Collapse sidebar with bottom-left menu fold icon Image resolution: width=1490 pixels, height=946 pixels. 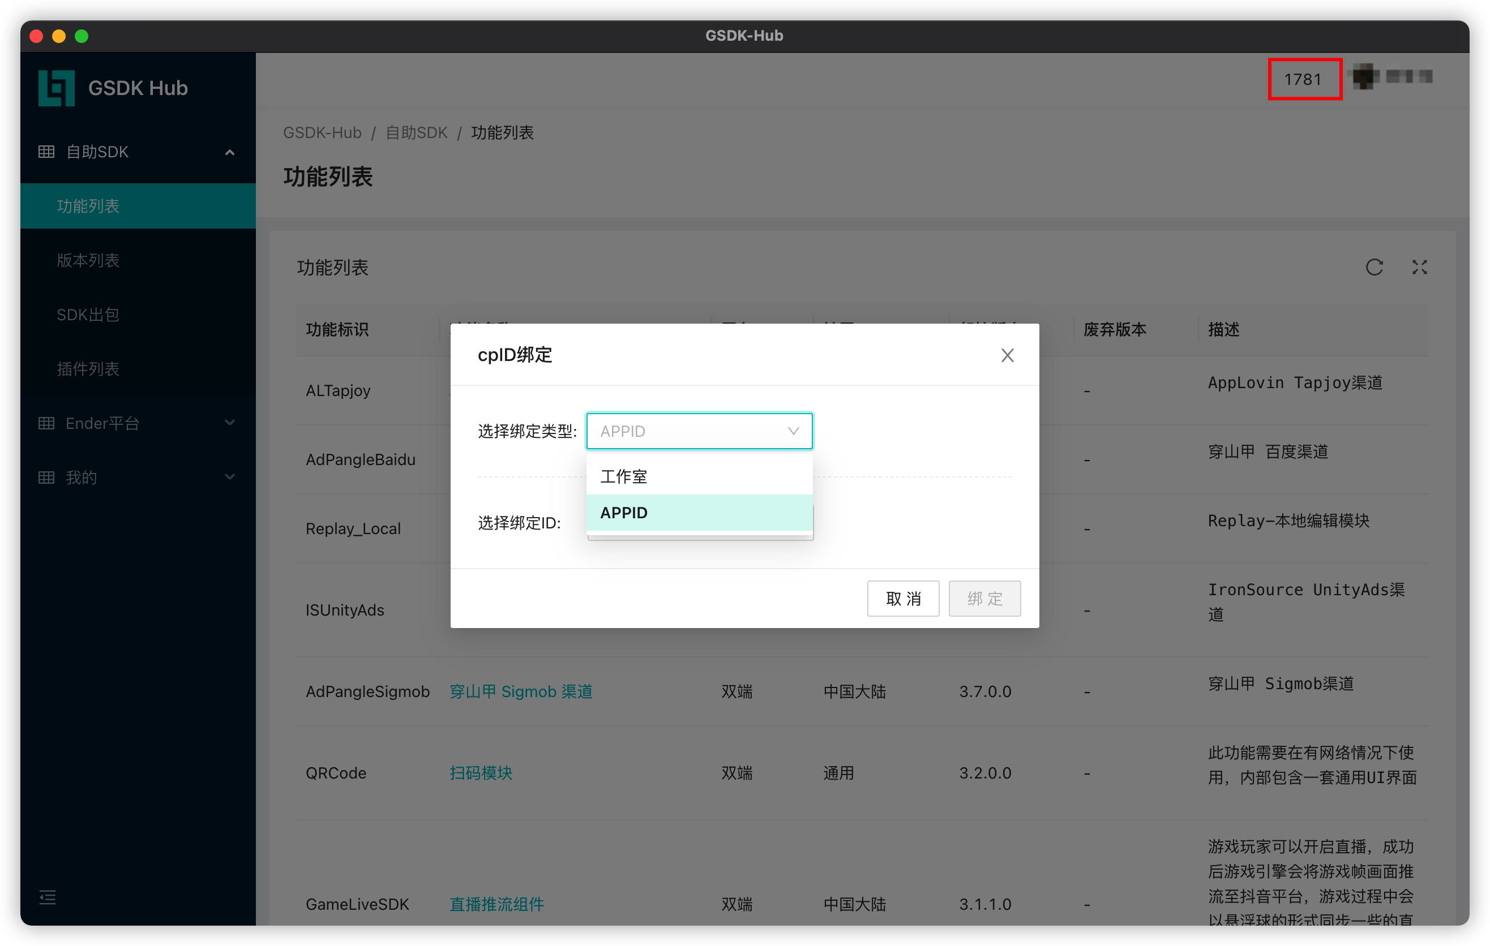(x=48, y=897)
